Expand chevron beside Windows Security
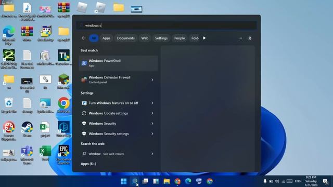The image size is (333, 187). (x=152, y=124)
